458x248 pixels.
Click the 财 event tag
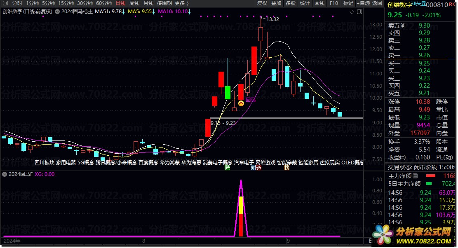253,168
